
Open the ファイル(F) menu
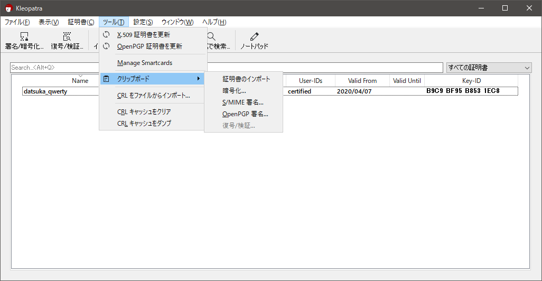17,22
